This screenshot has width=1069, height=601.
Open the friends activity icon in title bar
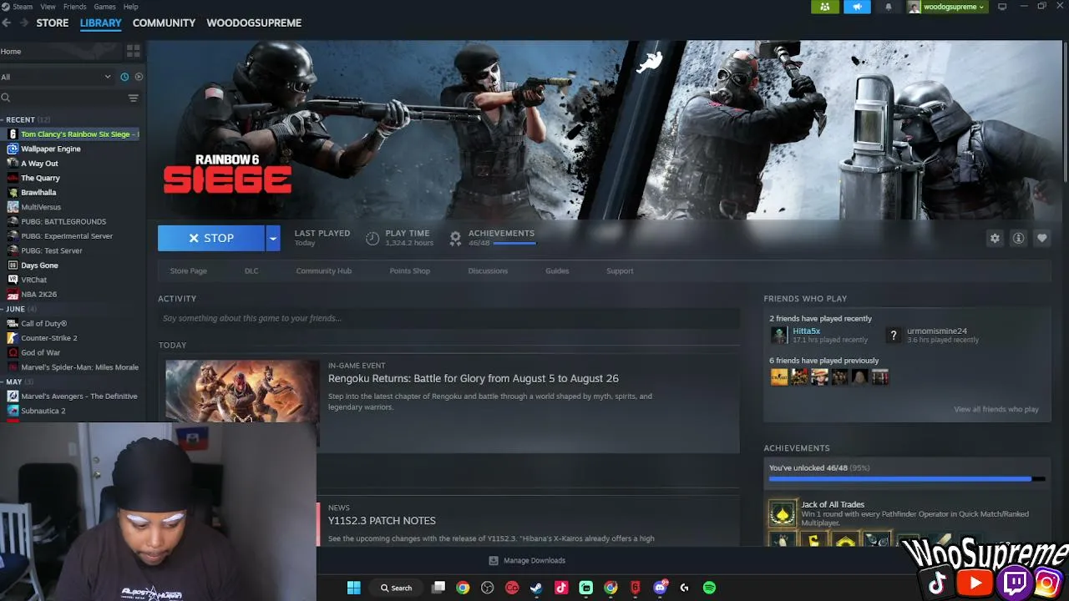[825, 7]
